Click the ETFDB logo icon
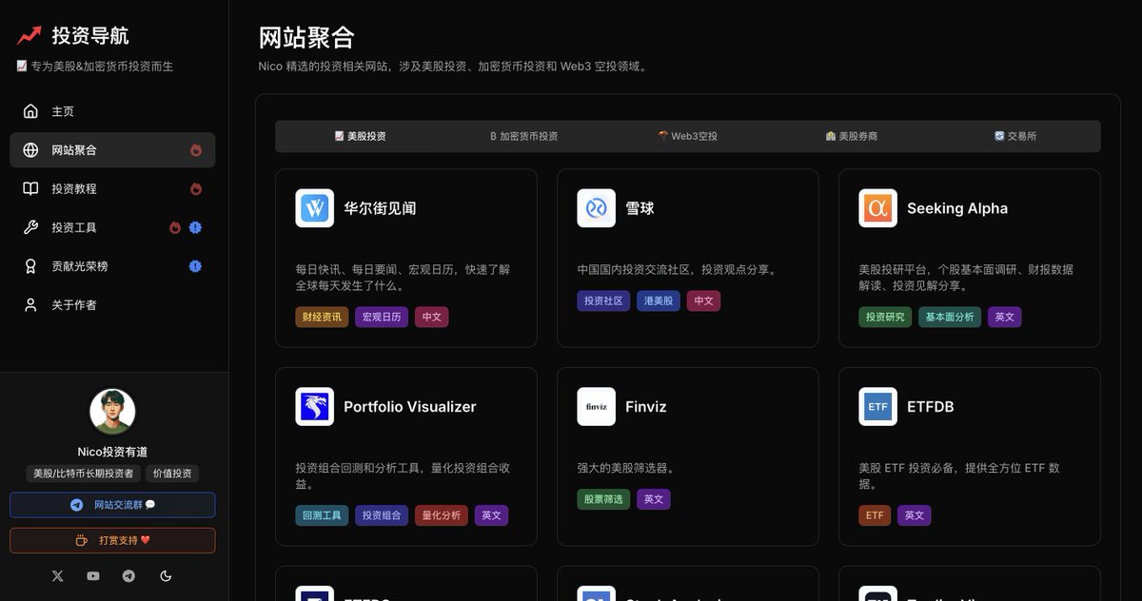The width and height of the screenshot is (1142, 601). pos(876,406)
